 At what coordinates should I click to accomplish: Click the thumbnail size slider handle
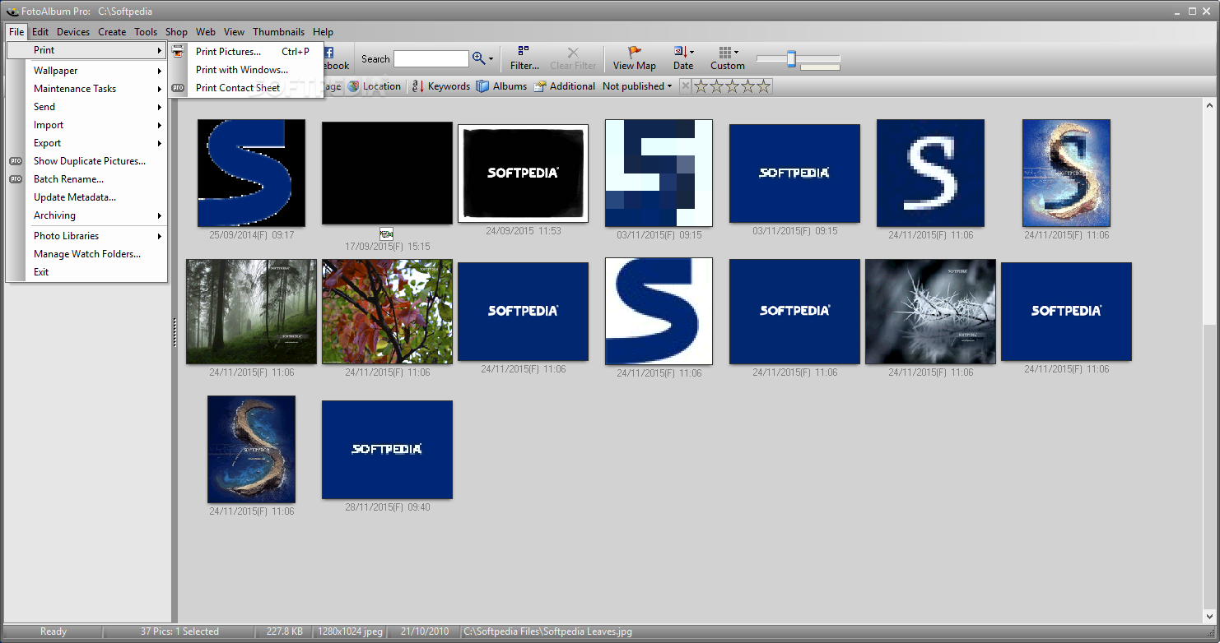coord(791,58)
